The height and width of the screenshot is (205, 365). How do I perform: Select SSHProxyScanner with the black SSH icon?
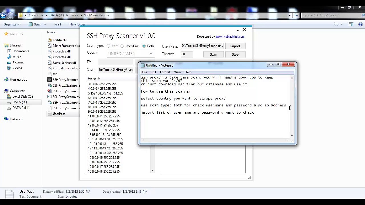(x=49, y=80)
